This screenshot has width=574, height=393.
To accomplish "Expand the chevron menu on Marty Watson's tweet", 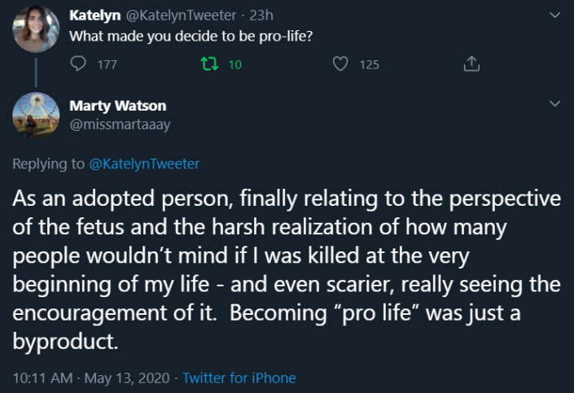I will [x=555, y=104].
